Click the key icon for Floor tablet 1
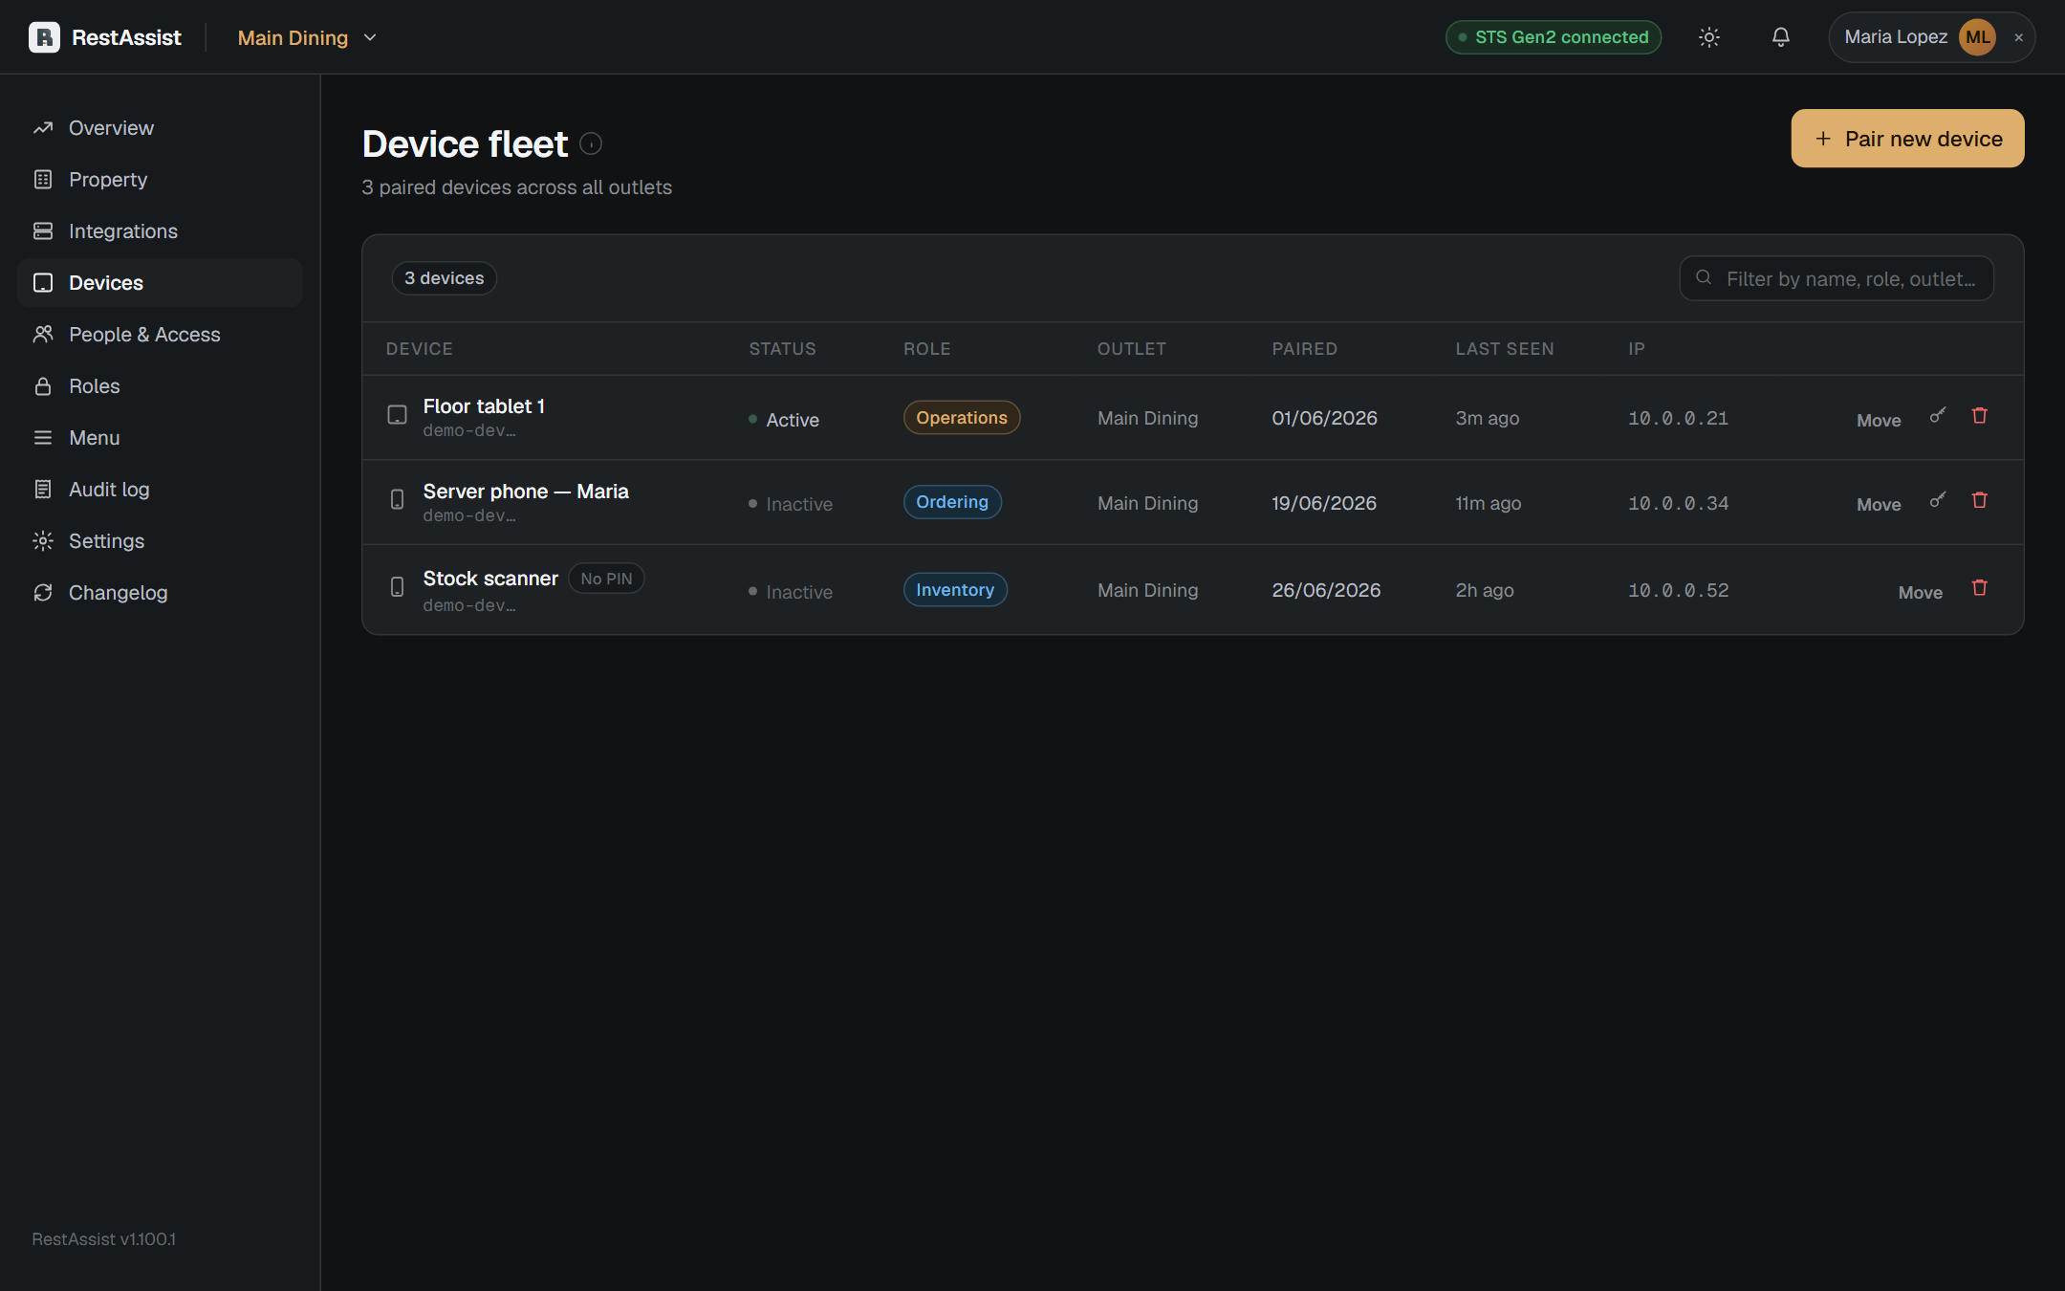2065x1291 pixels. click(x=1938, y=416)
